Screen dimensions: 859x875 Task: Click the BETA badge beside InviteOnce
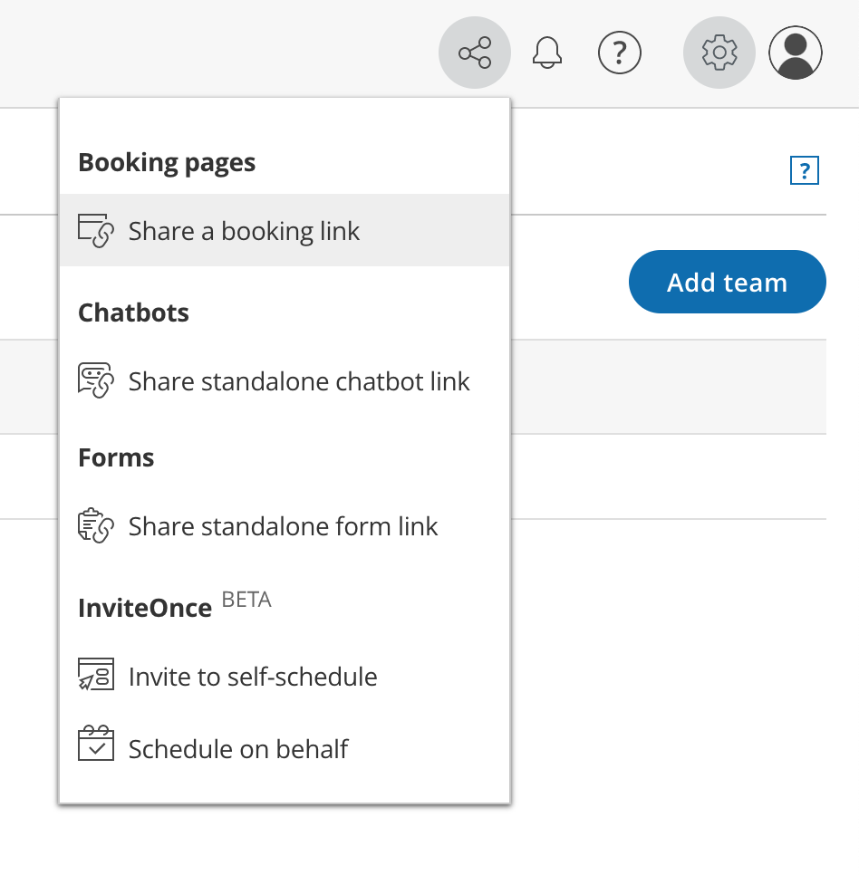(x=246, y=600)
